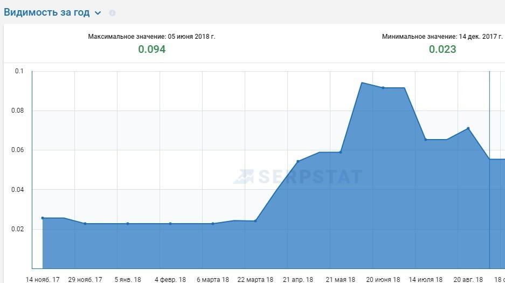Viewport: 505px width, 283px height.
Task: Click the x-axis label 5 янв. 18
Action: tap(128, 279)
